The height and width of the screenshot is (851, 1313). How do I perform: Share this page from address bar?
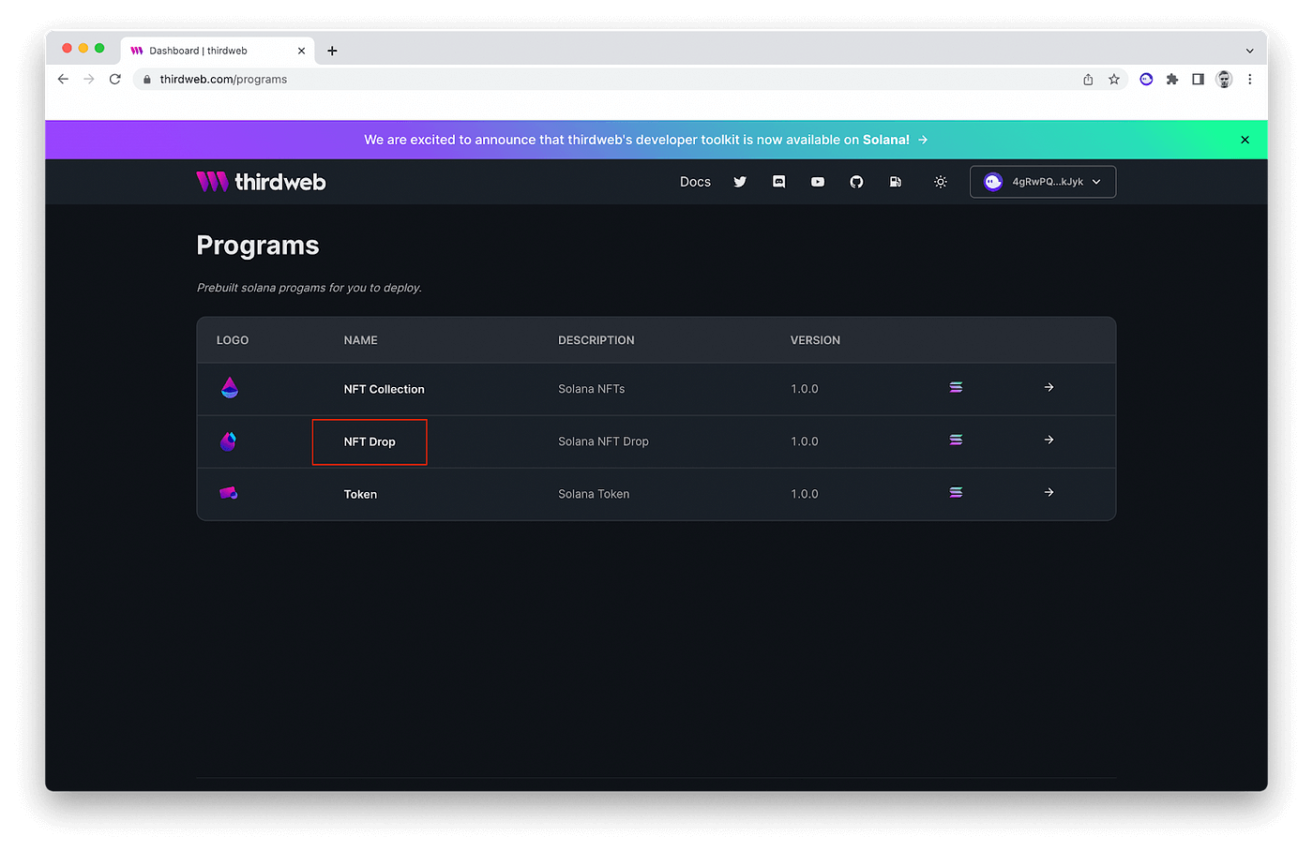[1088, 80]
